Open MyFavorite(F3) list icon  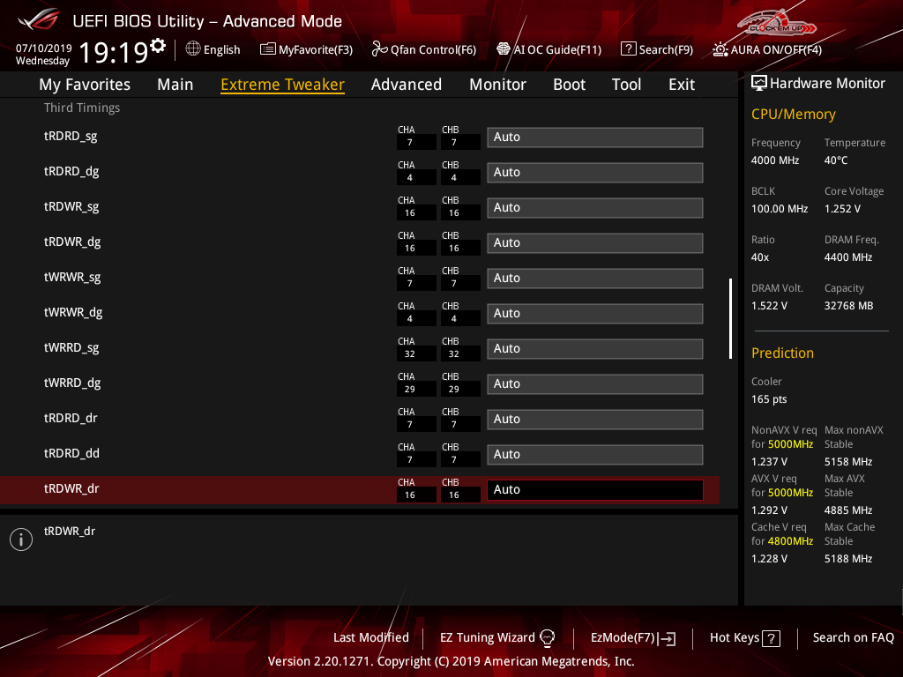(x=268, y=49)
